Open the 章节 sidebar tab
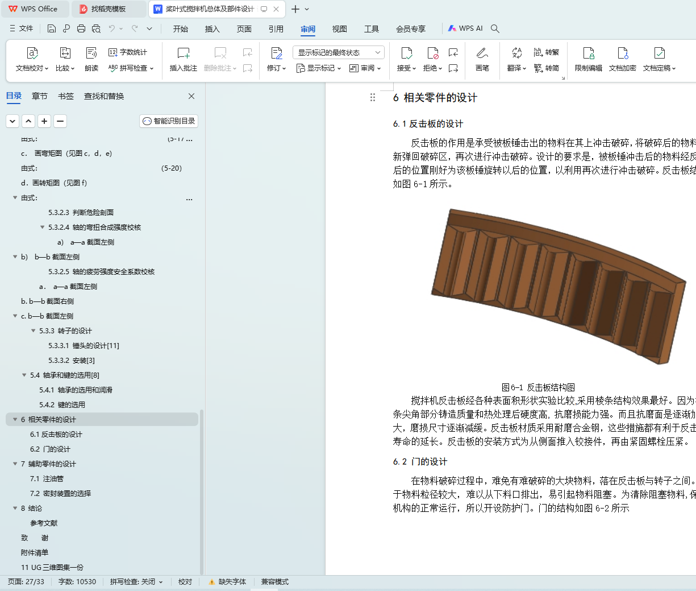This screenshot has width=696, height=591. point(40,96)
